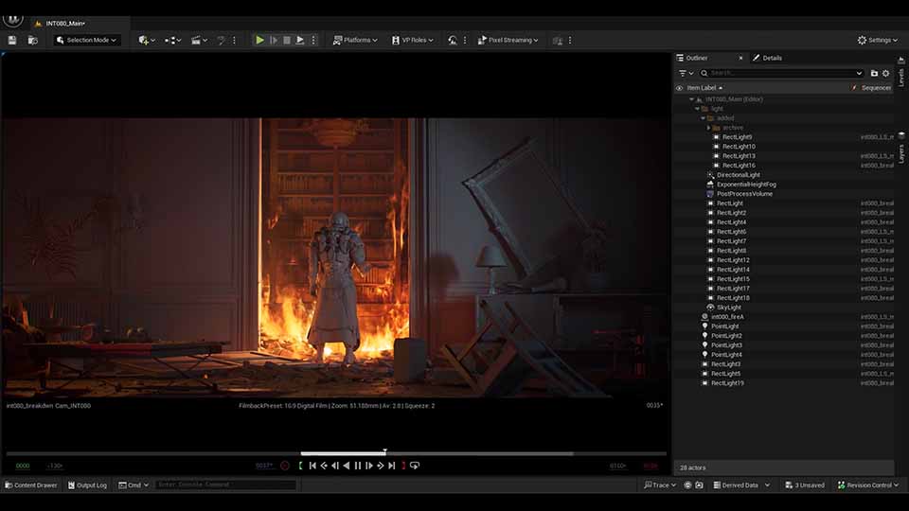The width and height of the screenshot is (909, 511).
Task: Toggle the visibility eye column header in Outliner
Action: pyautogui.click(x=679, y=88)
